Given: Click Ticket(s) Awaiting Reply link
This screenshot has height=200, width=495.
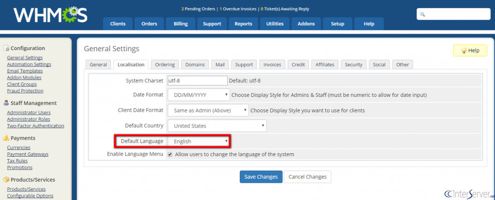Looking at the screenshot, I should (x=285, y=9).
